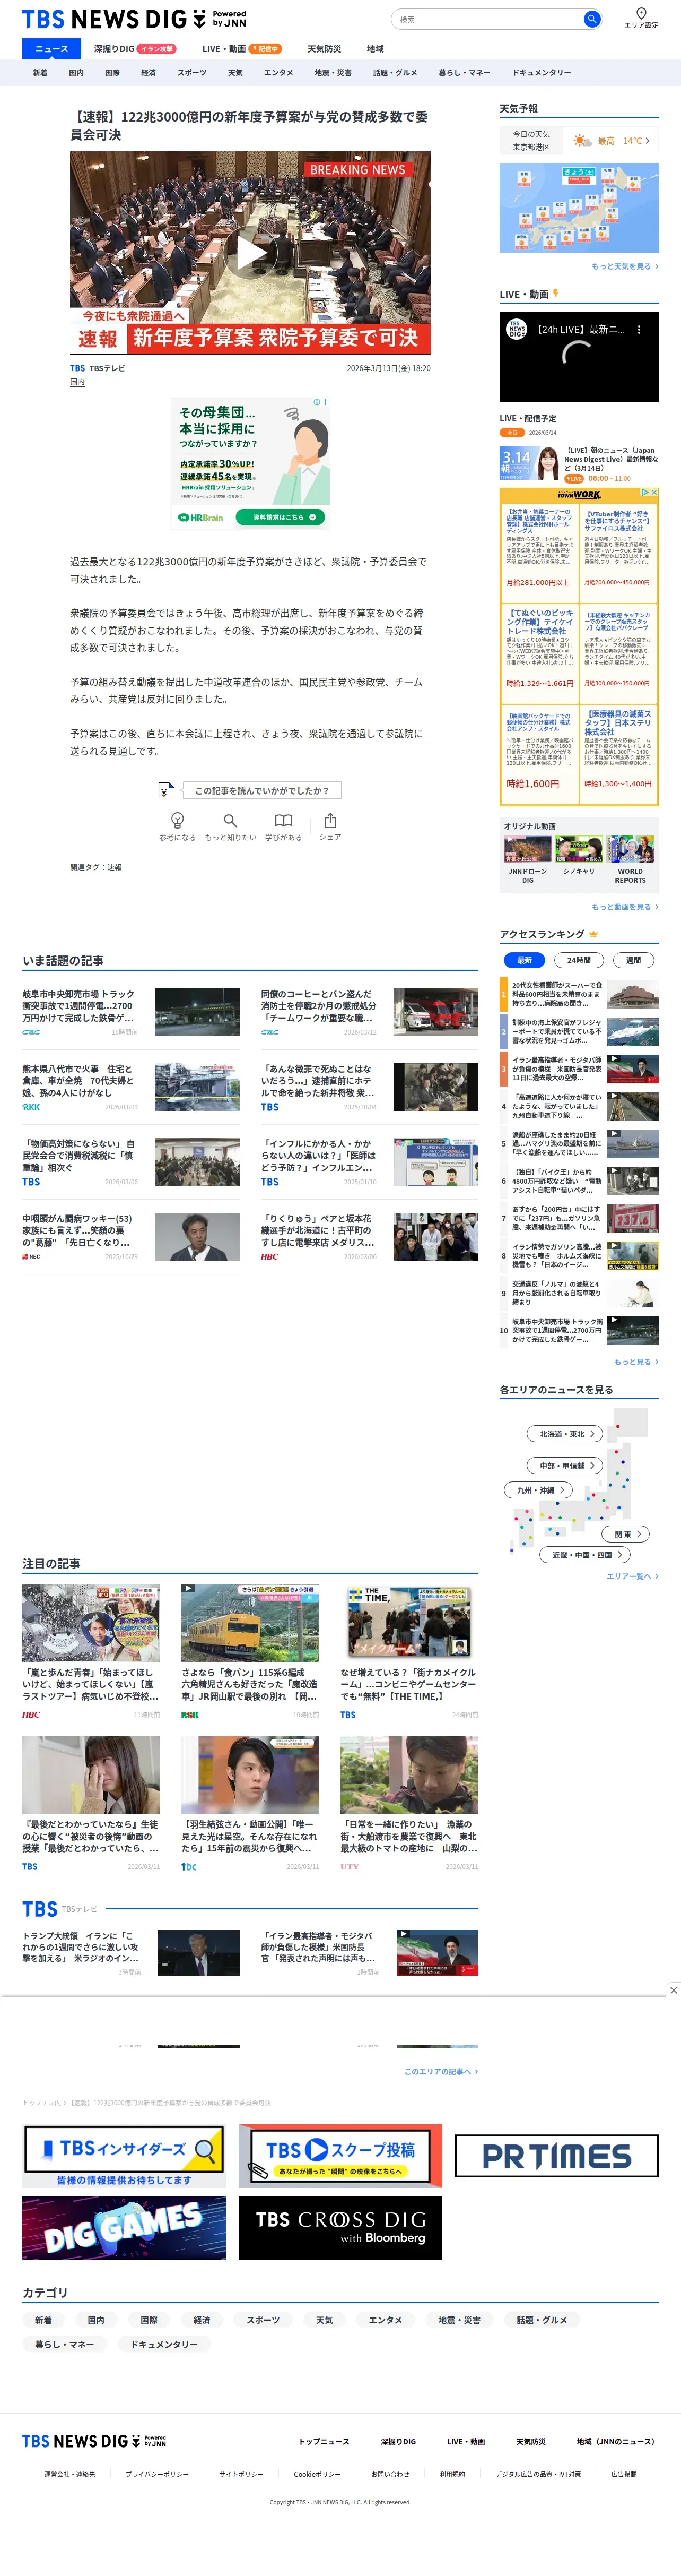Click the footer TBS NEWS DIG logo
This screenshot has height=2576, width=681.
(x=94, y=2441)
